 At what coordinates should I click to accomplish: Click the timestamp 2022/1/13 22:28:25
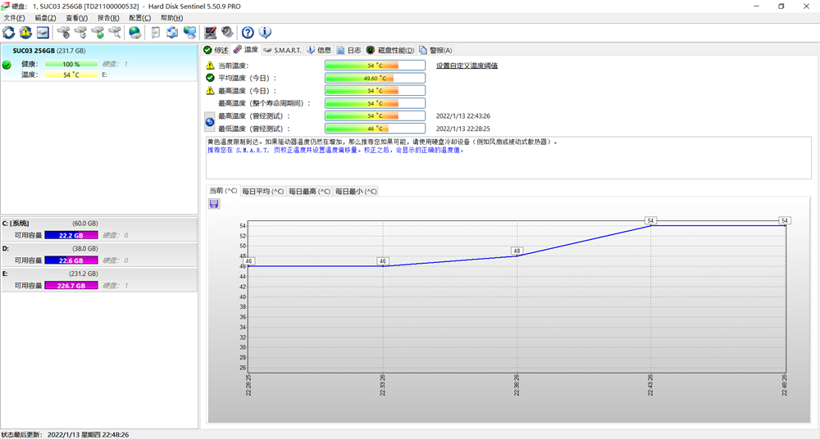pyautogui.click(x=462, y=129)
